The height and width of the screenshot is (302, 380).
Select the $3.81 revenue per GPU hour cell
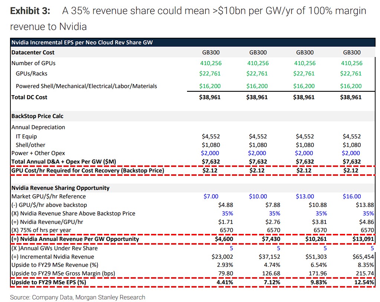coord(320,222)
